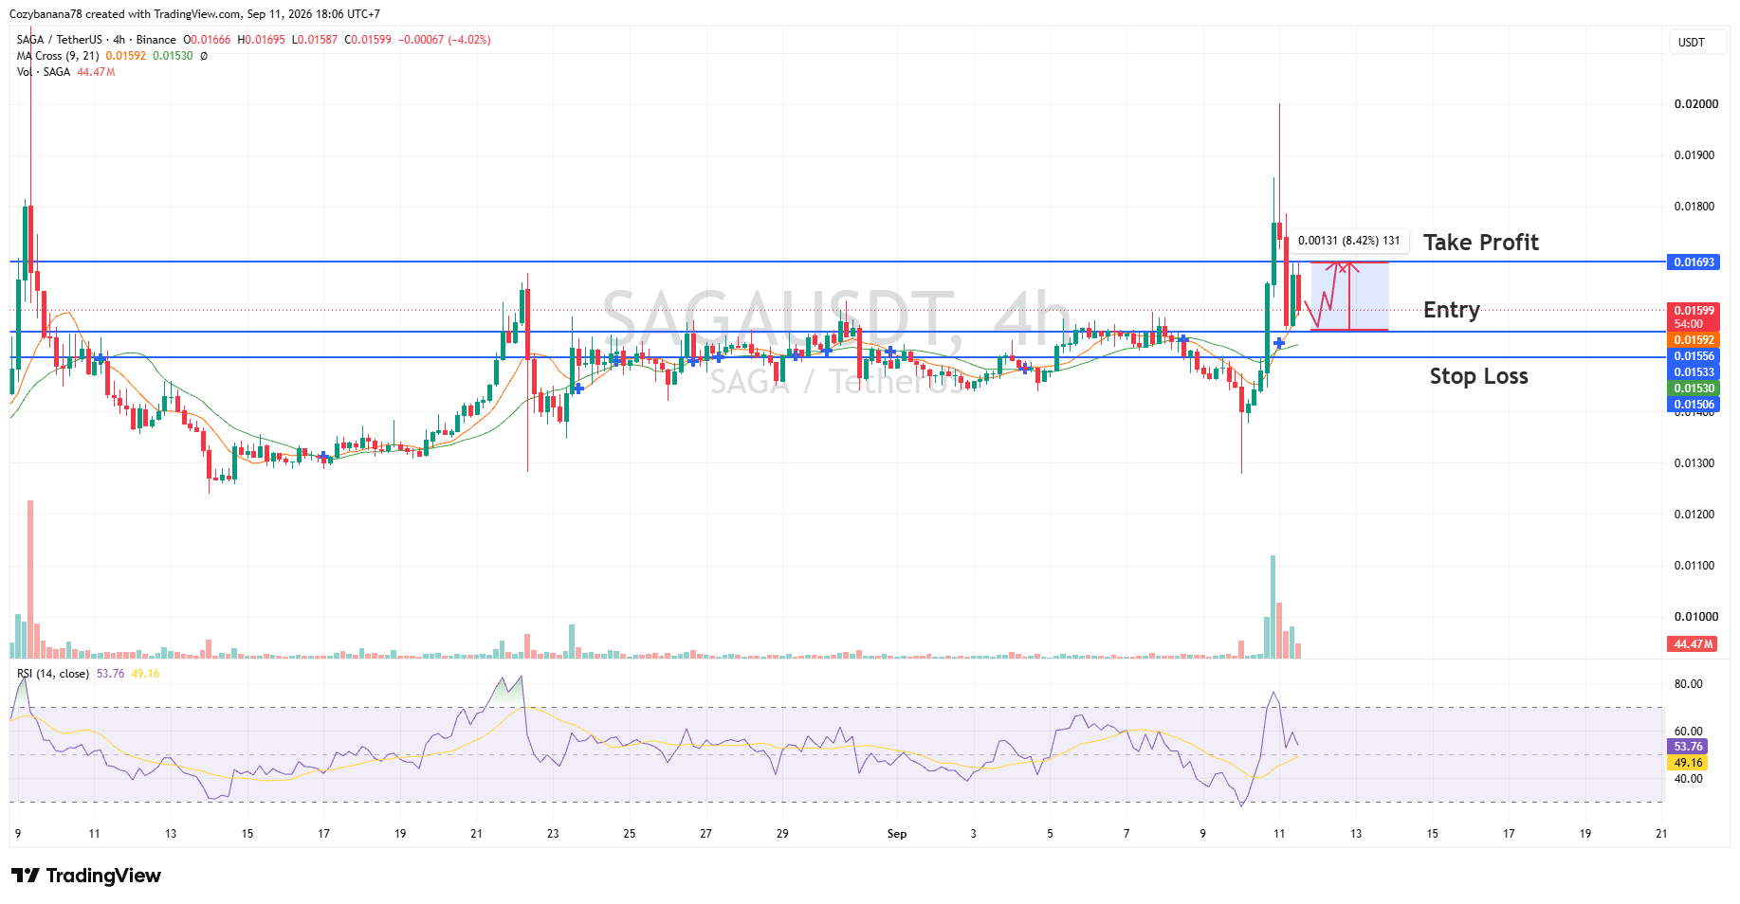The width and height of the screenshot is (1740, 904).
Task: Click the blue 0.01693 price axis label
Action: (1694, 262)
